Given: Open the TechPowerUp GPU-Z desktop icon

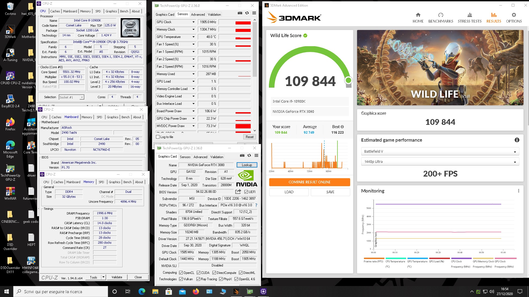Looking at the screenshot, I should (10, 173).
